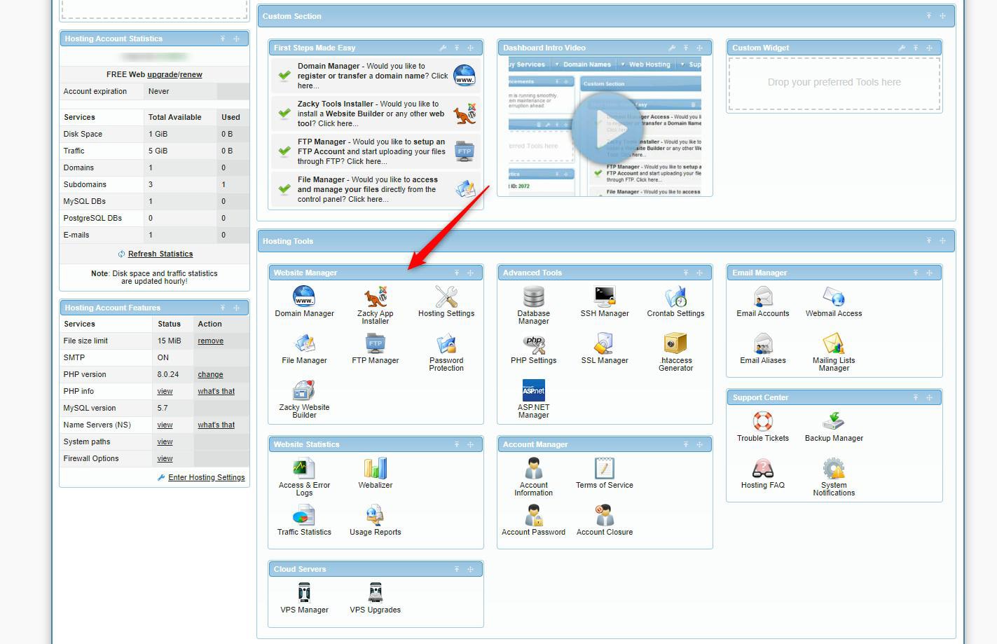The image size is (997, 644).
Task: Open Crontab Settings
Action: [675, 301]
